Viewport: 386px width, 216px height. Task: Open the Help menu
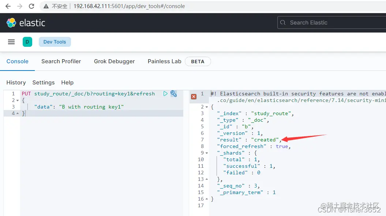[67, 82]
